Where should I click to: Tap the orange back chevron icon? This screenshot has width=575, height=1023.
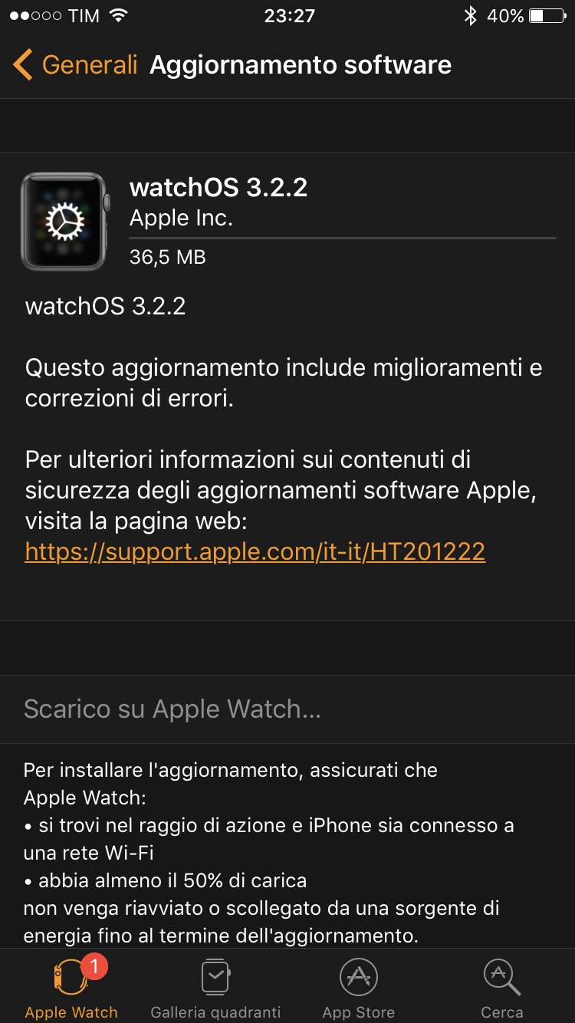tap(22, 65)
